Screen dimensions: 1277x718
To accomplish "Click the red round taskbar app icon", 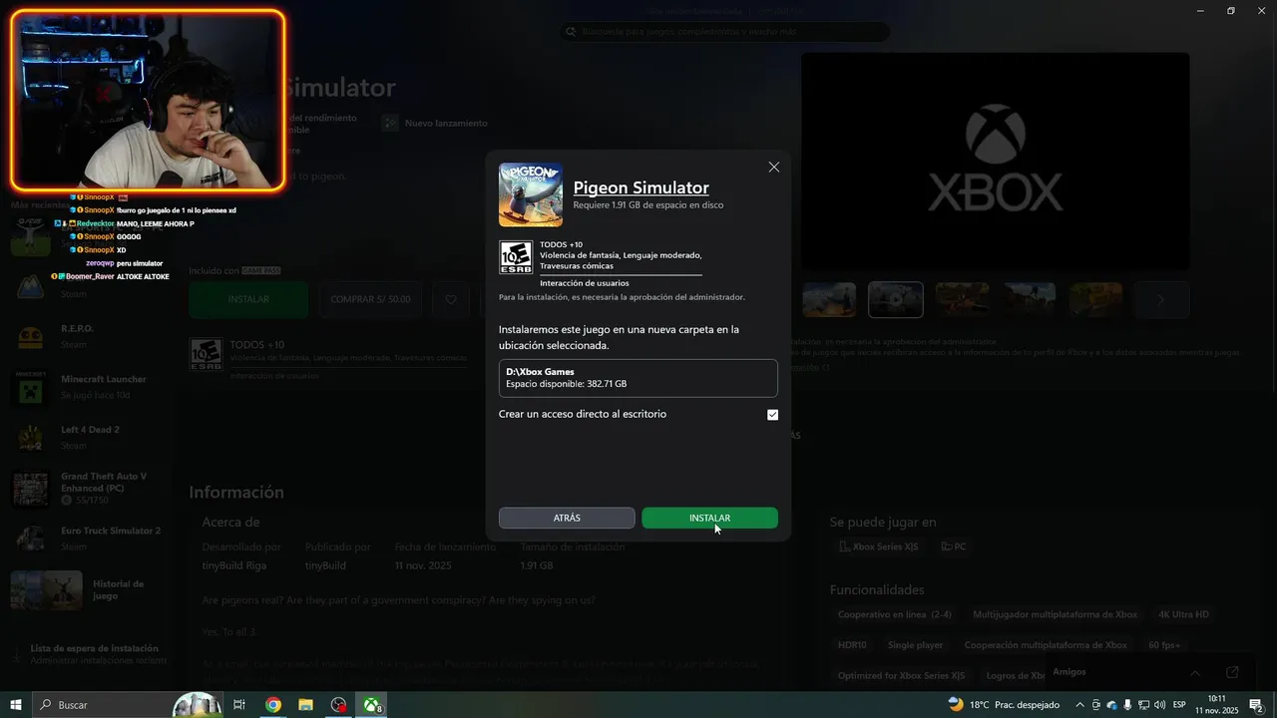I will pos(339,705).
